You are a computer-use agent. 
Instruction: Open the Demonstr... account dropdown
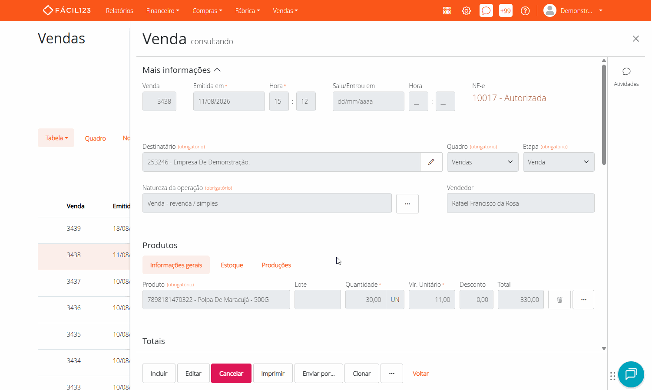(580, 11)
